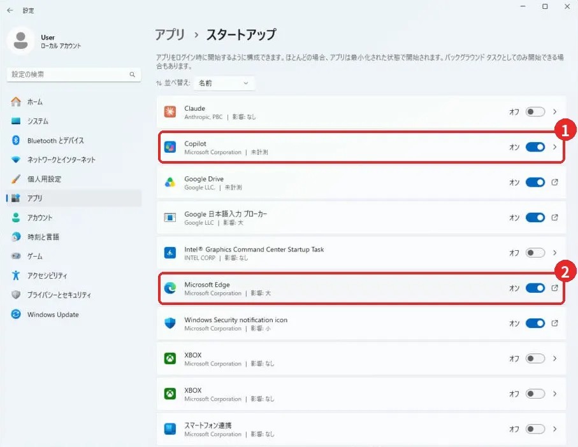Click the スマートフォン連携 app icon
Viewport: 578px width, 447px height.
[x=170, y=429]
